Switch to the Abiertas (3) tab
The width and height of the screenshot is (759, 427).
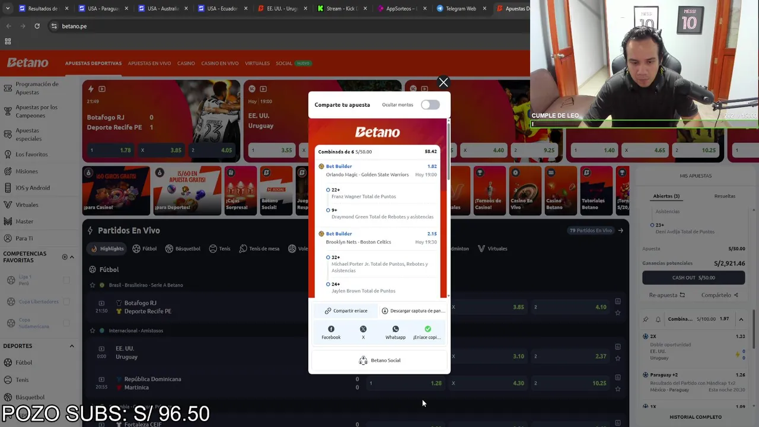pos(666,196)
